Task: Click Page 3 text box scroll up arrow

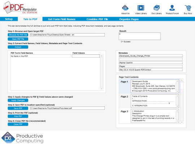Action: pos(177,111)
